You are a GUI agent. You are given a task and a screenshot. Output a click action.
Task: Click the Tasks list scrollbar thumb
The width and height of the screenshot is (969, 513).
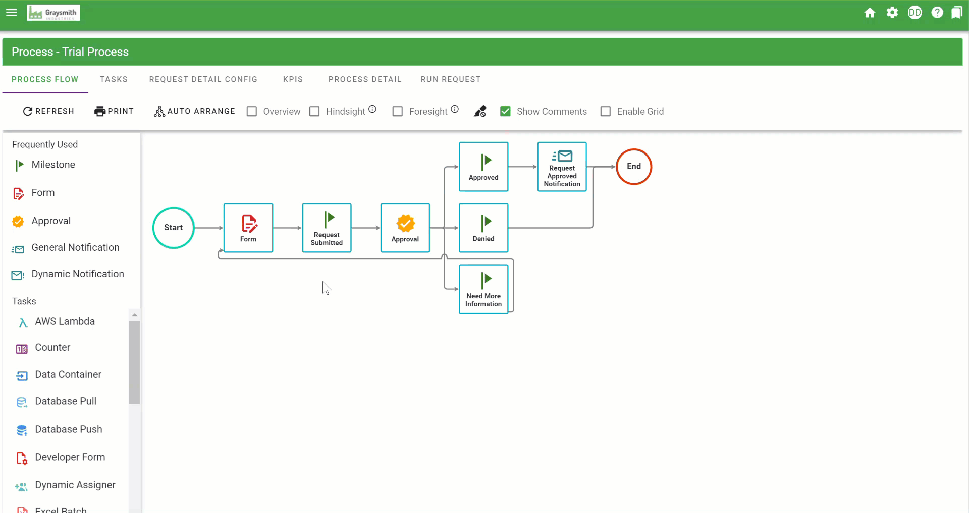click(134, 362)
